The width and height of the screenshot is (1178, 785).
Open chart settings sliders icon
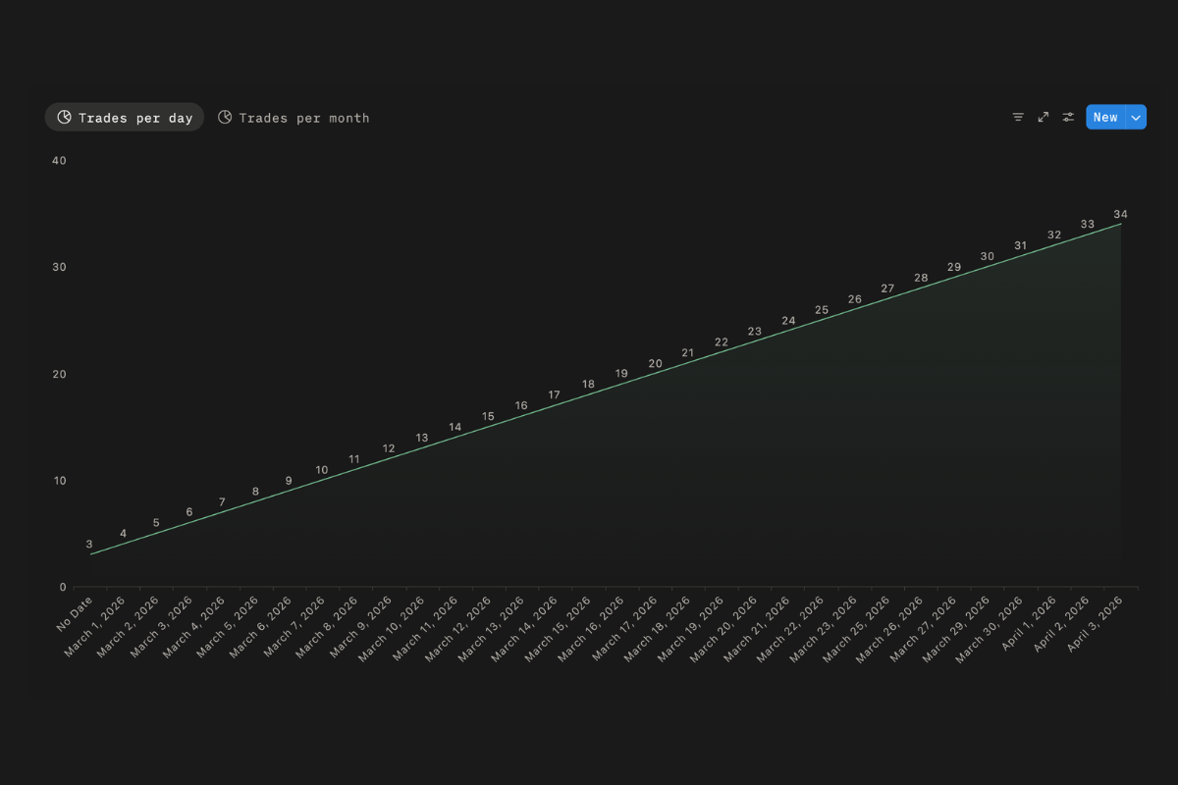pyautogui.click(x=1068, y=117)
